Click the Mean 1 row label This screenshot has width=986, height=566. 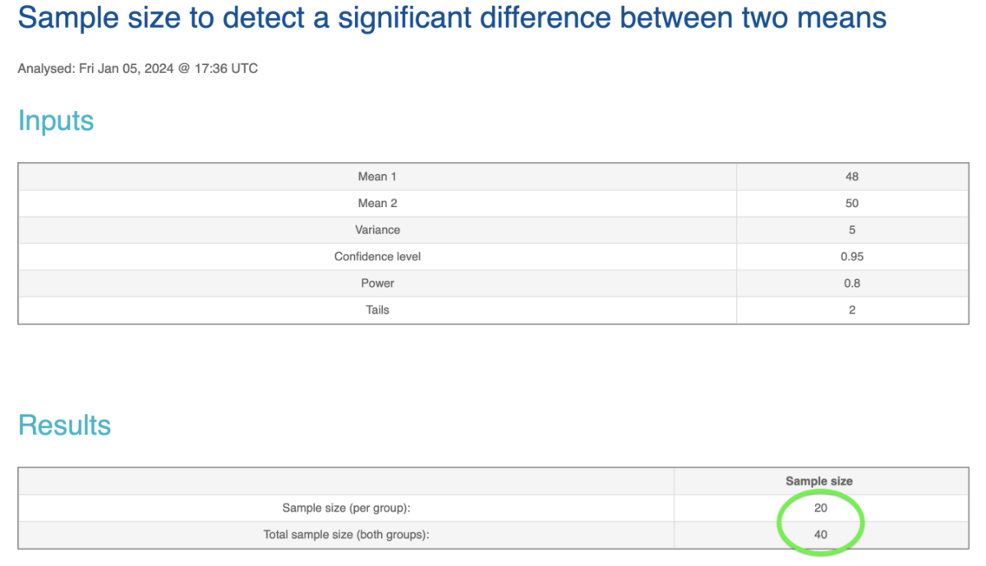[377, 177]
